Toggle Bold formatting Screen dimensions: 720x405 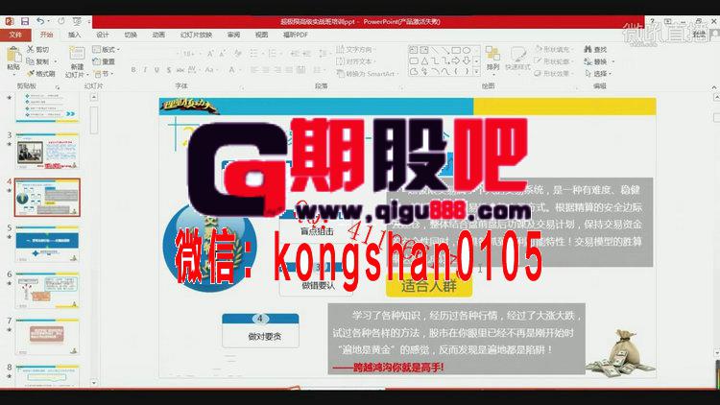133,70
